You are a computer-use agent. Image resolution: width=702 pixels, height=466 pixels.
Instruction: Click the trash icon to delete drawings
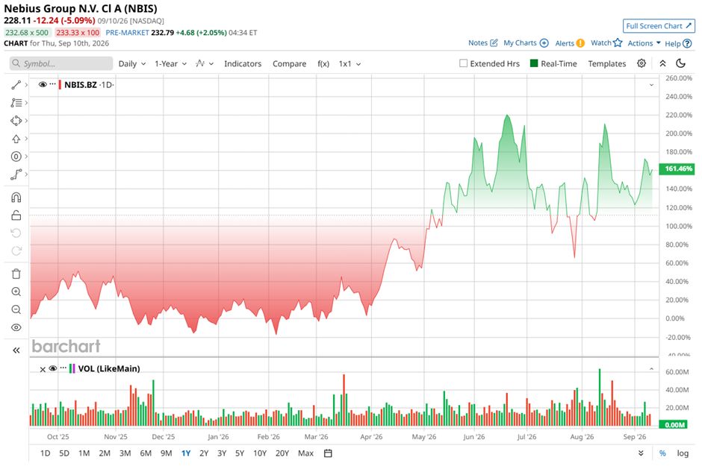[16, 274]
